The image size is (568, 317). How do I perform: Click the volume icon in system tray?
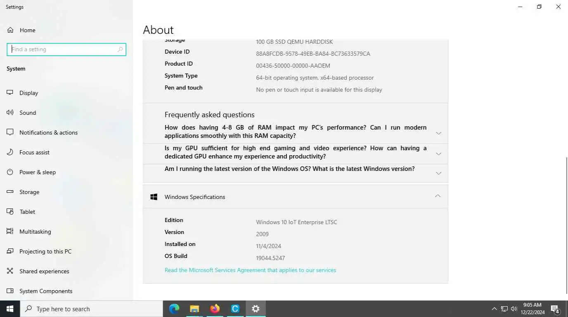514,309
